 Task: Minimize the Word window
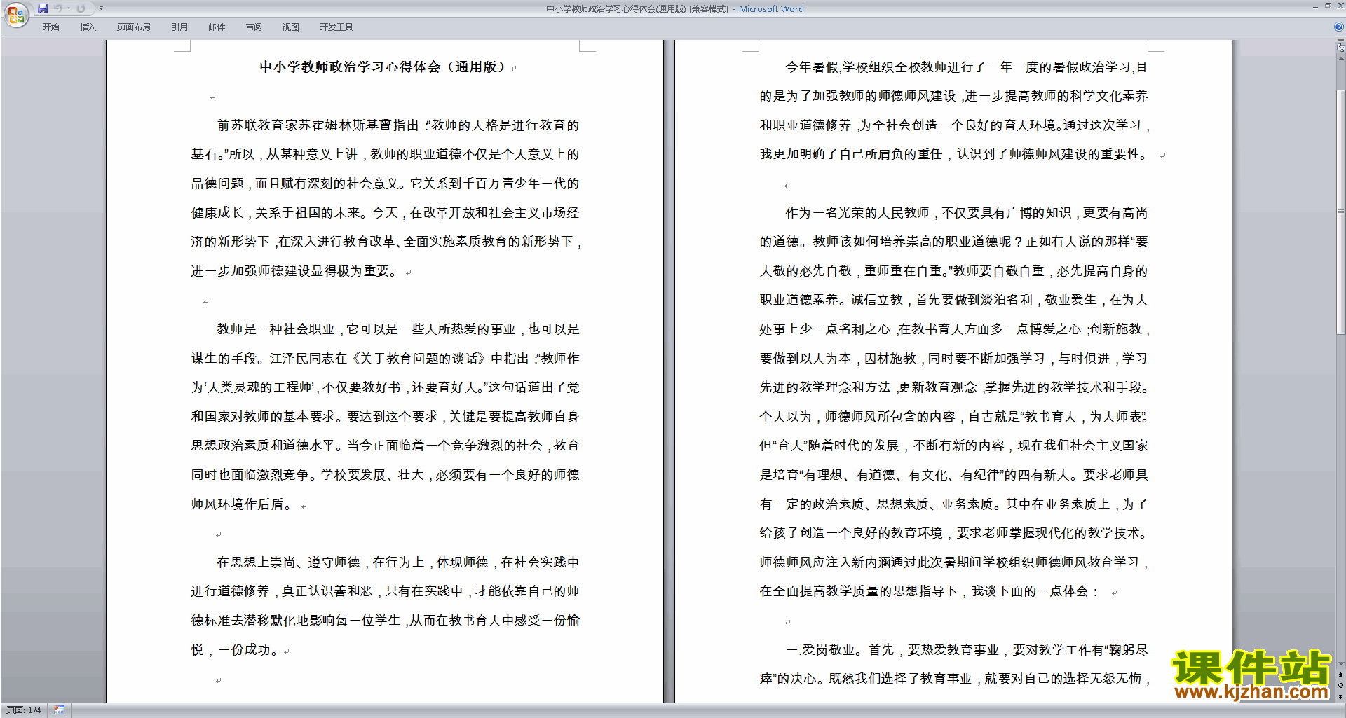point(1315,6)
